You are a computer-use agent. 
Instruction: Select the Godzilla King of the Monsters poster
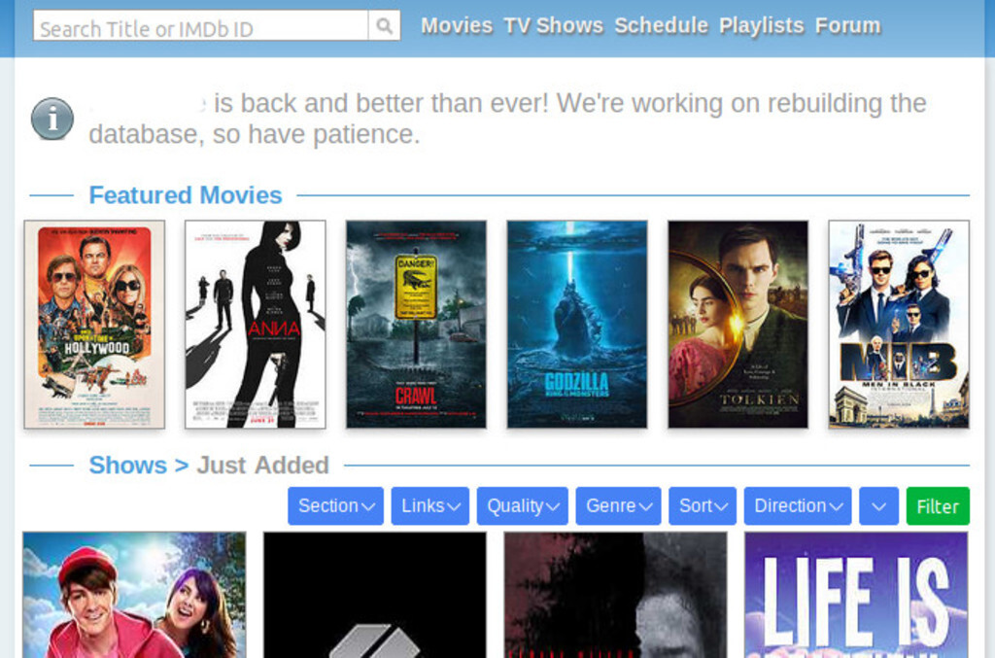[x=576, y=325]
